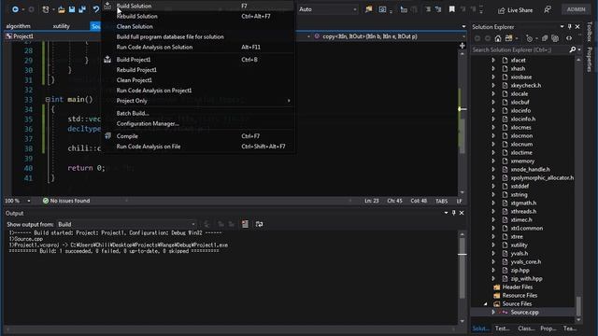Collapse the int main() code block
Image resolution: width=598 pixels, height=336 pixels.
(x=48, y=100)
